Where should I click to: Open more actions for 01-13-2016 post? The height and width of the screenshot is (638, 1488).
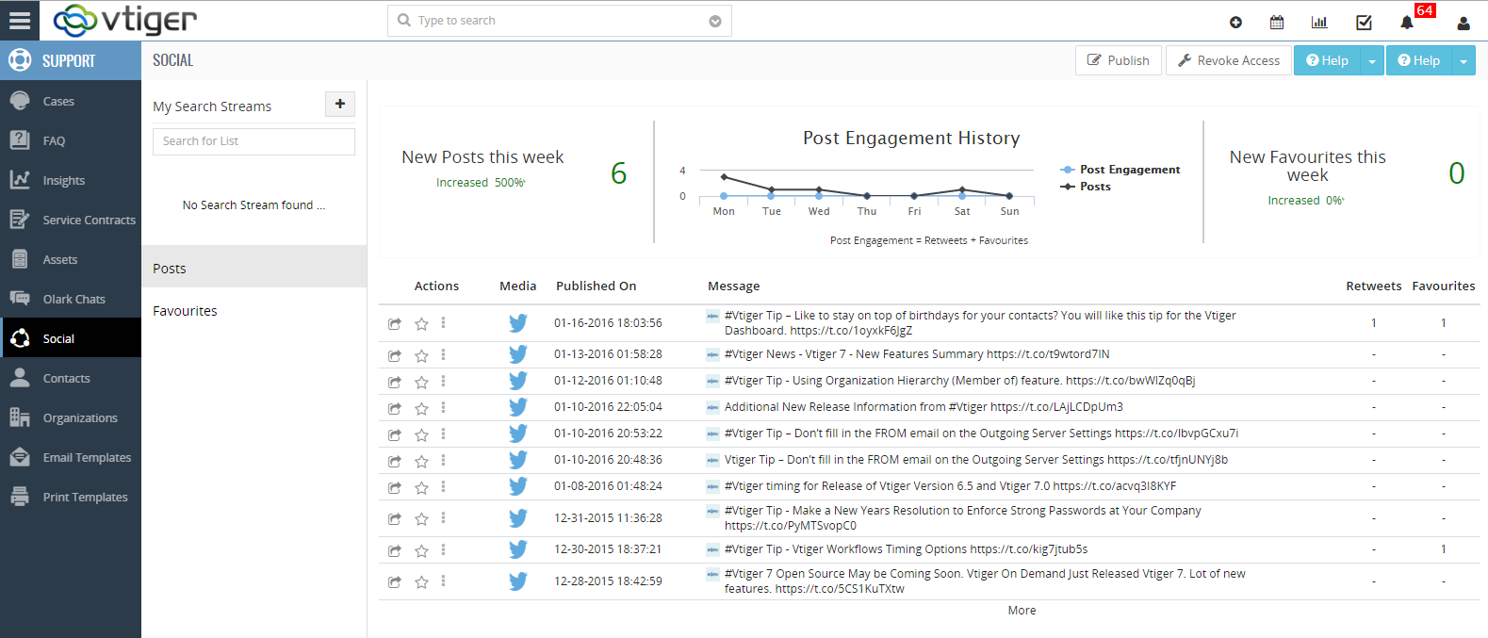coord(443,355)
